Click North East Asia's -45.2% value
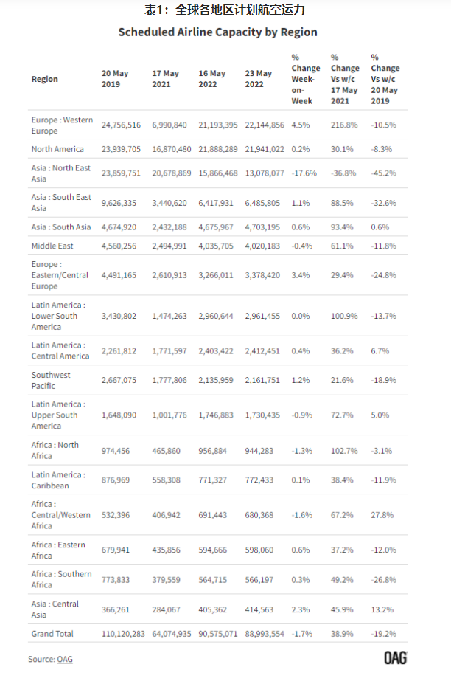 click(384, 173)
